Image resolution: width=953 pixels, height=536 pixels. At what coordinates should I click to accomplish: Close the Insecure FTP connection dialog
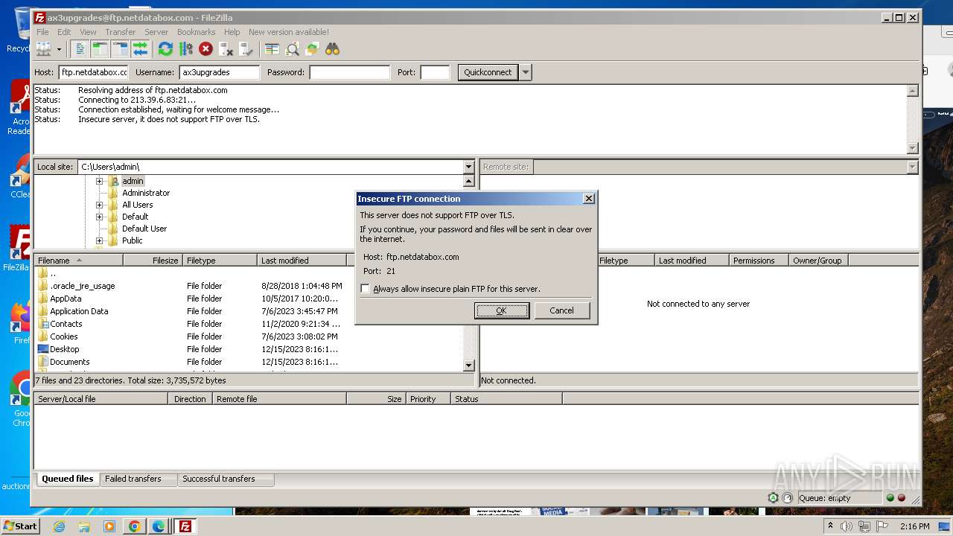click(588, 199)
